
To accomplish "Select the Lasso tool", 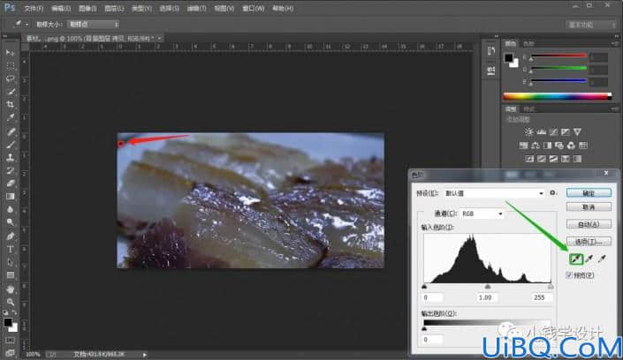I will [x=11, y=79].
